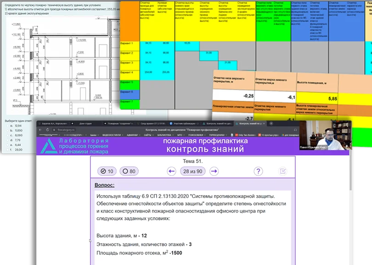This screenshot has width=372, height=265.
Task: Switch to the Дзен студия tab
Action: (x=85, y=124)
